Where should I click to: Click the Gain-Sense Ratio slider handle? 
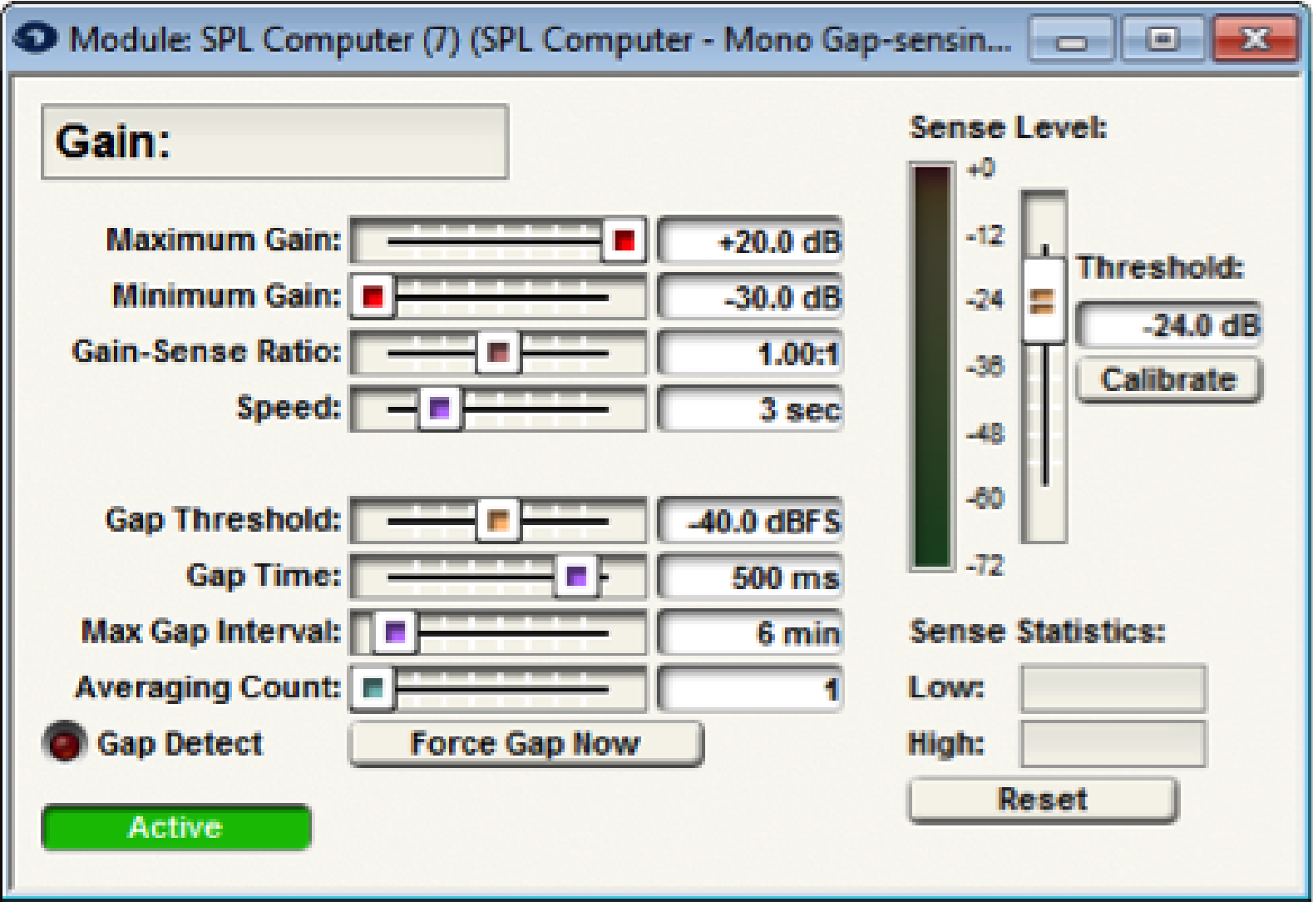(x=498, y=353)
